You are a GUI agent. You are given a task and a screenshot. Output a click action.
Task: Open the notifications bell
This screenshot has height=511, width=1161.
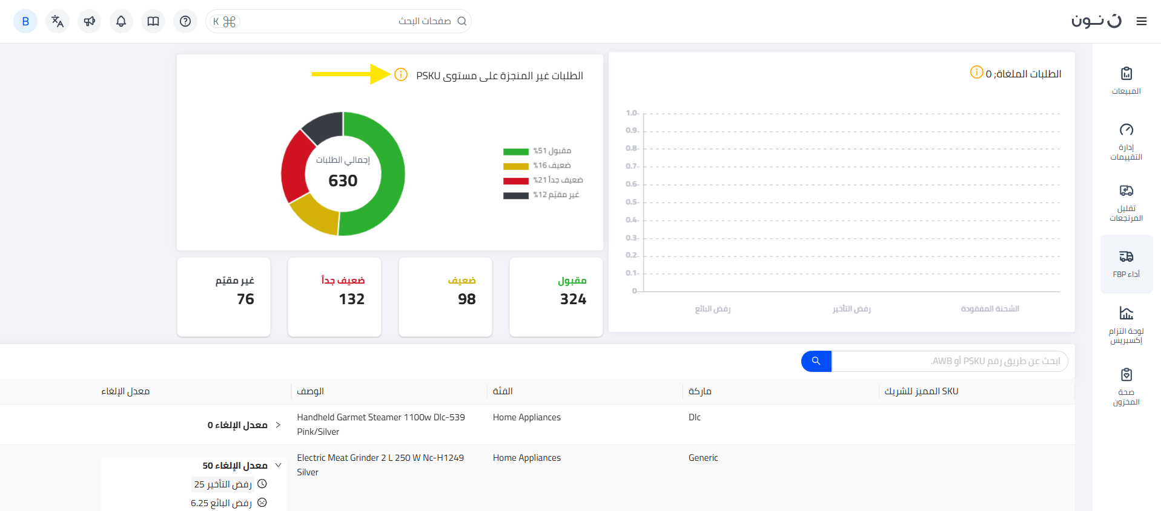[x=121, y=22]
